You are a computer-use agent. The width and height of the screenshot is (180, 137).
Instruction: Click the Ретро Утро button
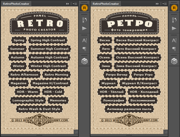point(143,75)
